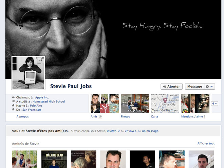Follow the San Francisco link
This screenshot has height=168, width=224.
(32, 110)
